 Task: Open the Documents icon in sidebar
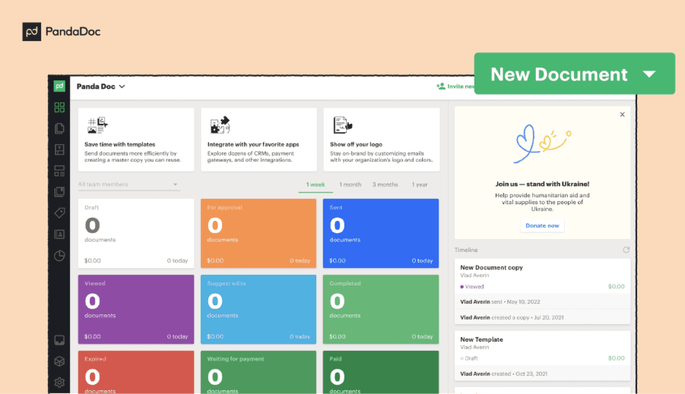pos(59,128)
